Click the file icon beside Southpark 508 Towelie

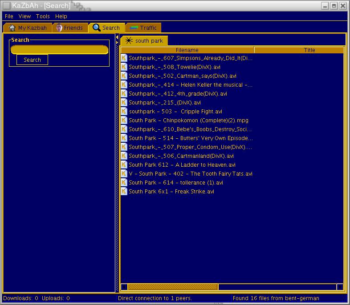(124, 67)
